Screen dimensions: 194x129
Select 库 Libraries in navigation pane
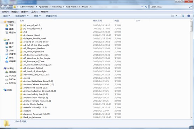(x=7, y=40)
